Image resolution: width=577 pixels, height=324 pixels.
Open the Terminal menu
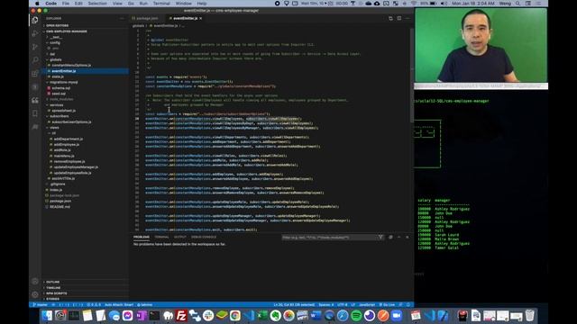click(161, 4)
